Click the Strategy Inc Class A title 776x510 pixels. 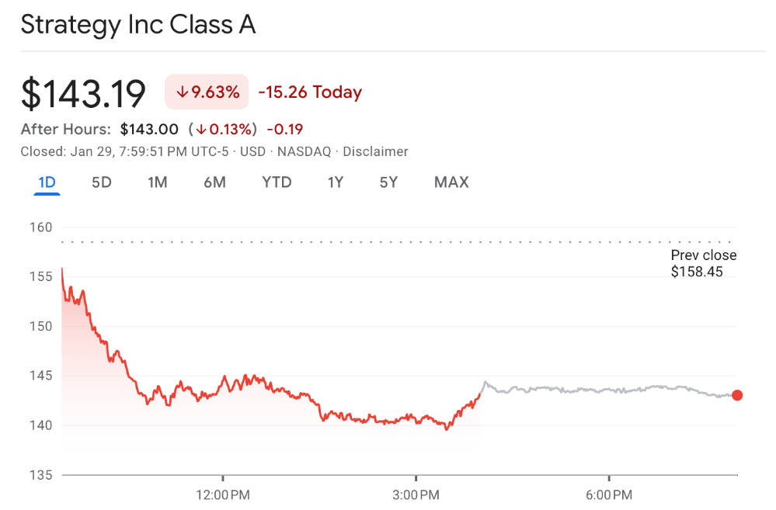pos(138,25)
